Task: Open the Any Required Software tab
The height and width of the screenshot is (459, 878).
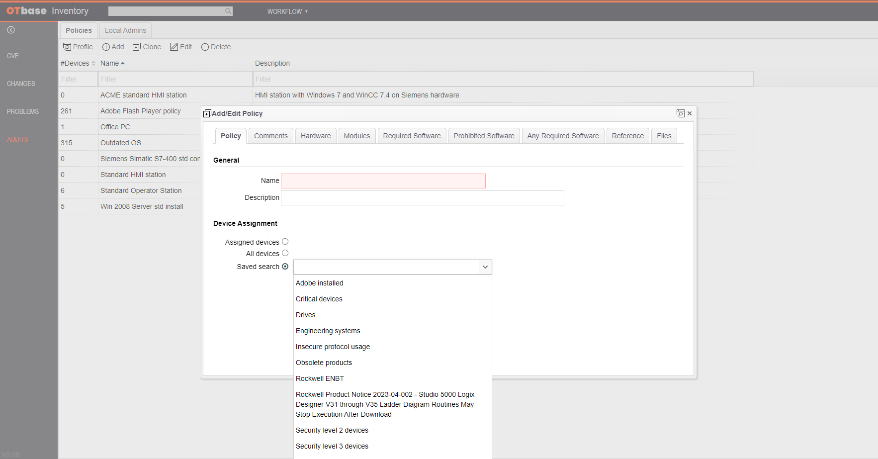Action: tap(563, 136)
